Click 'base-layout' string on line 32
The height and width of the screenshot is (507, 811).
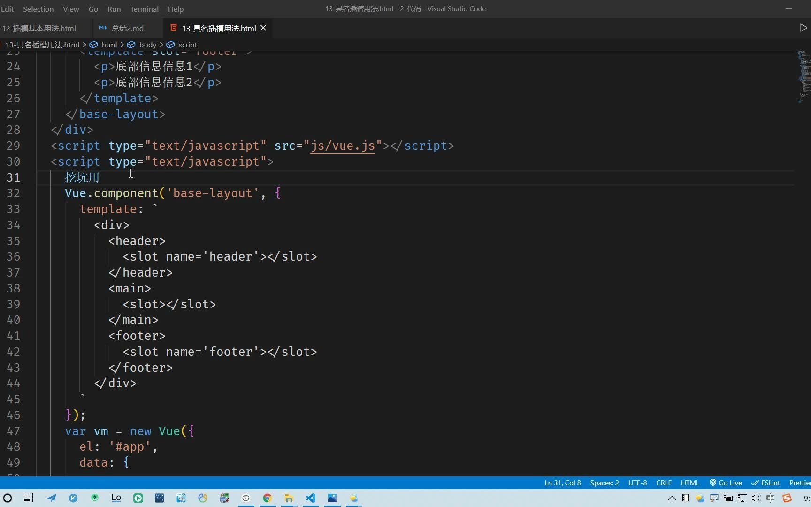pos(213,193)
